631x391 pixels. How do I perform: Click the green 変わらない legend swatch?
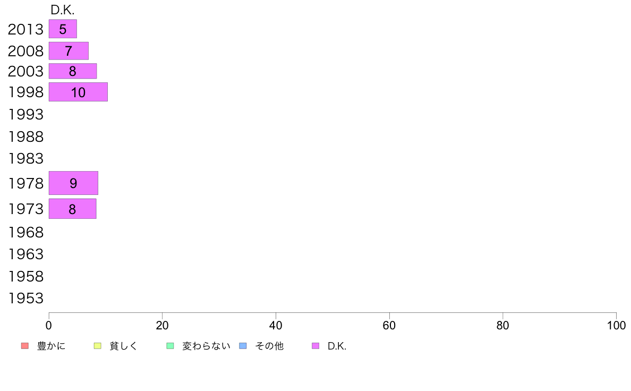tap(170, 346)
